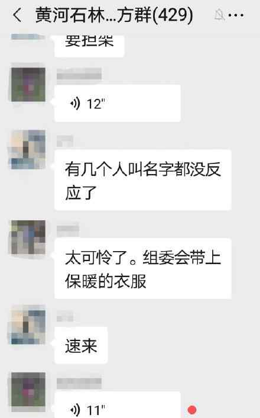
Task: Open avatar beside 有几个人叫名字 message
Action: (x=28, y=150)
